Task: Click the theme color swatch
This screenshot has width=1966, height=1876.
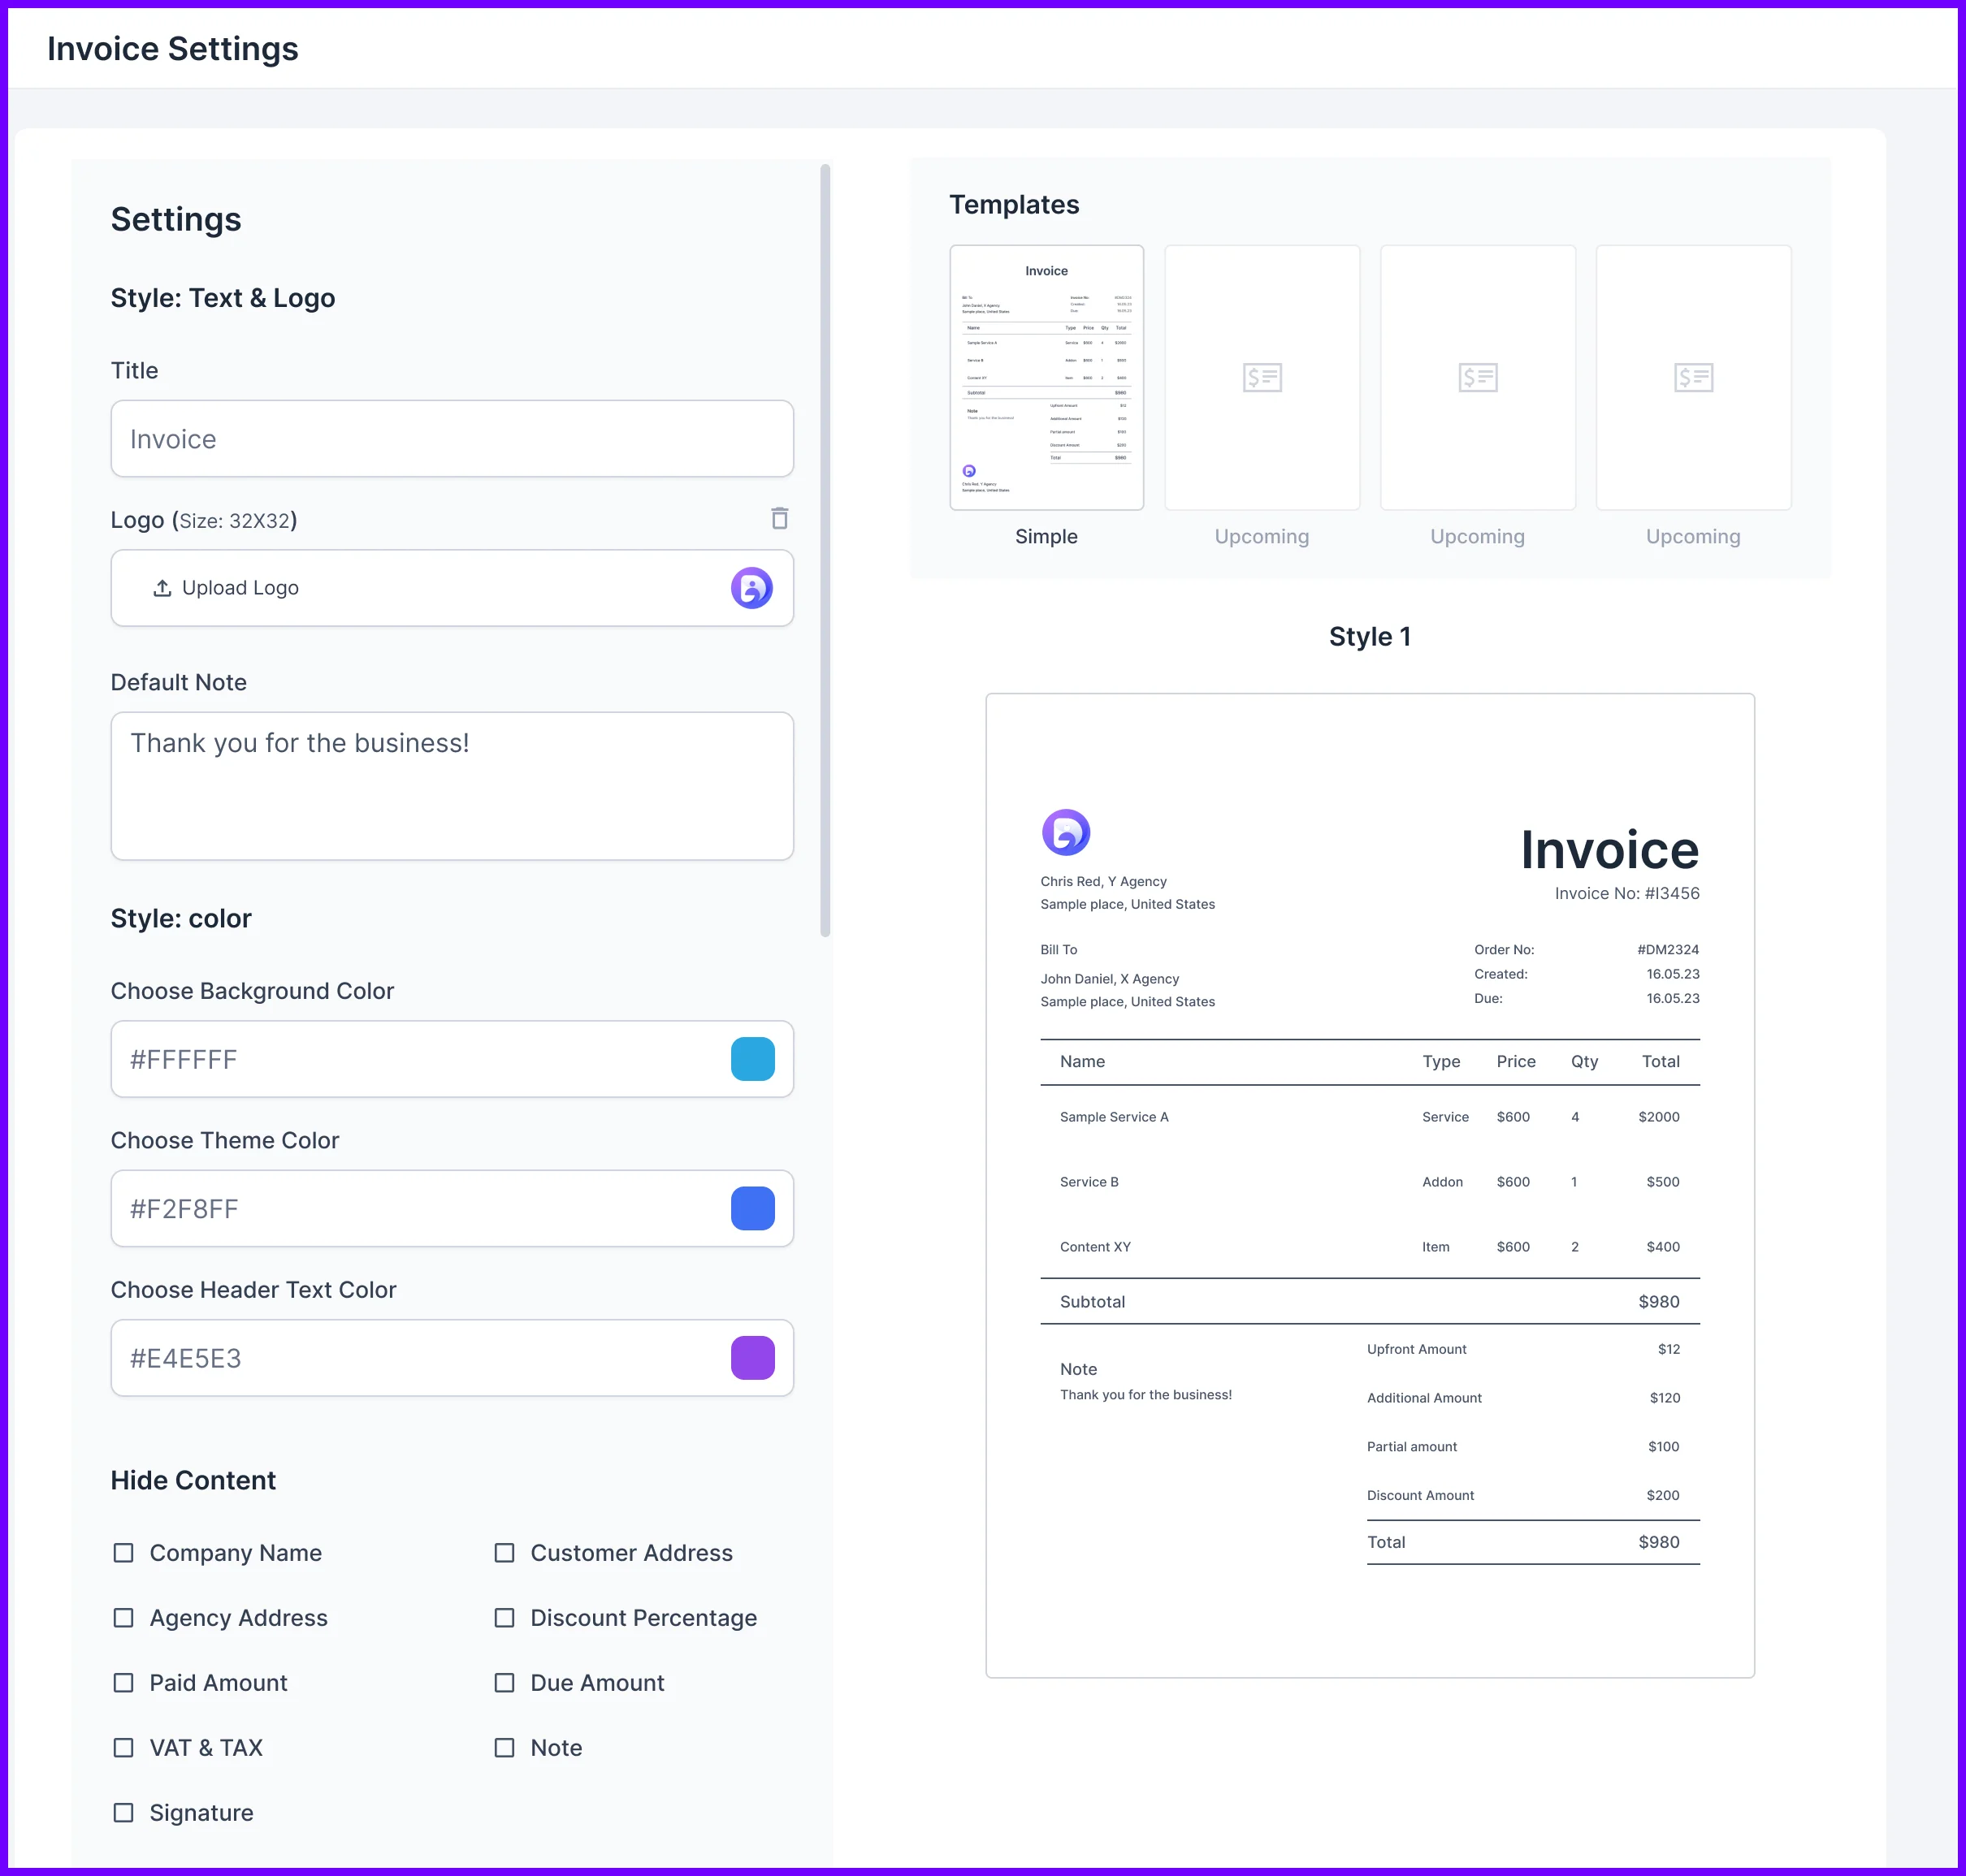Action: (752, 1208)
